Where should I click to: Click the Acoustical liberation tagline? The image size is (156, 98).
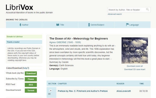click(x=29, y=13)
